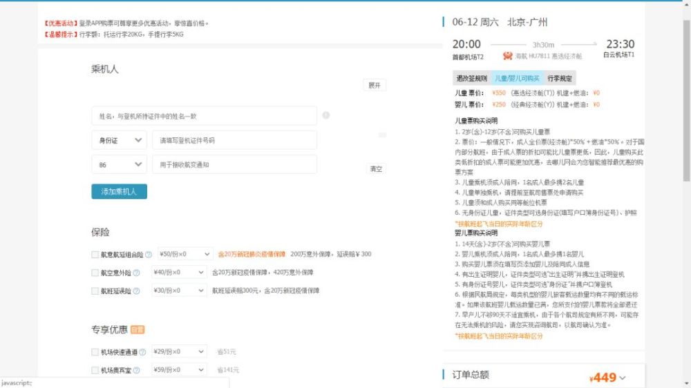This screenshot has width=691, height=388.
Task: Click the passenger name input field
Action: point(204,116)
